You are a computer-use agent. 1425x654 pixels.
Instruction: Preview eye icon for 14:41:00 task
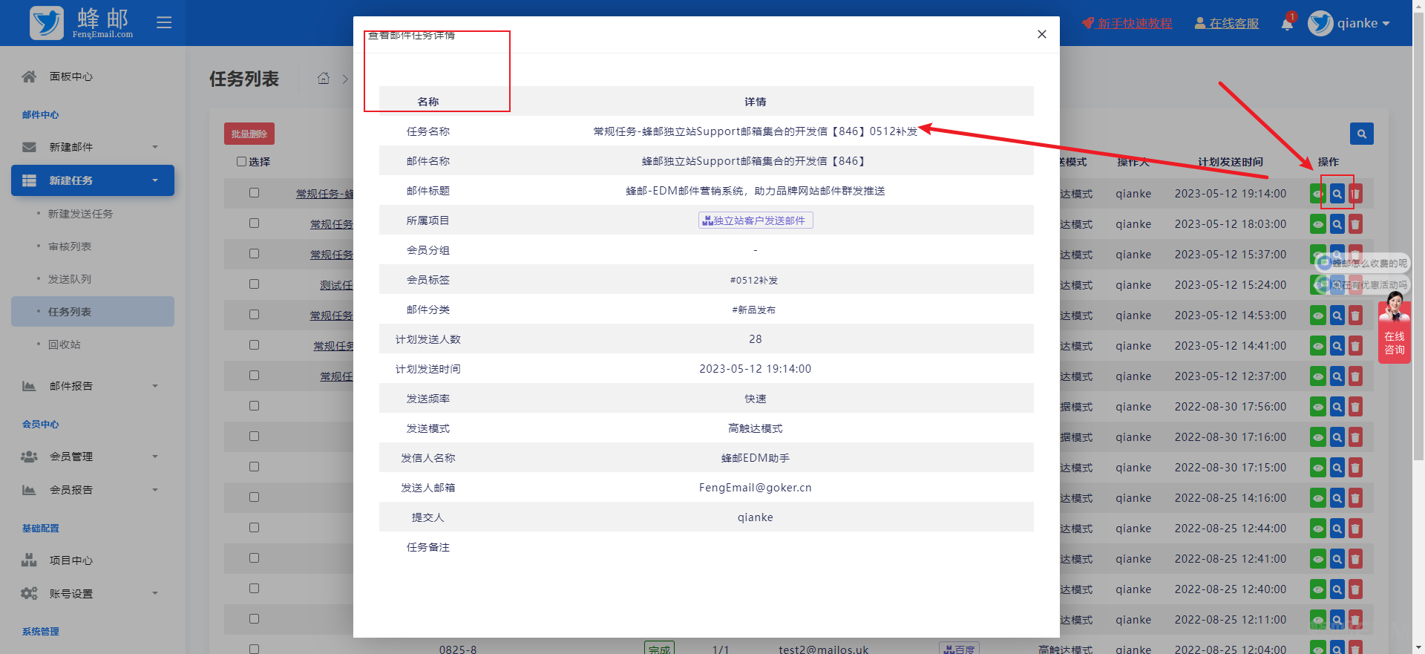point(1318,346)
